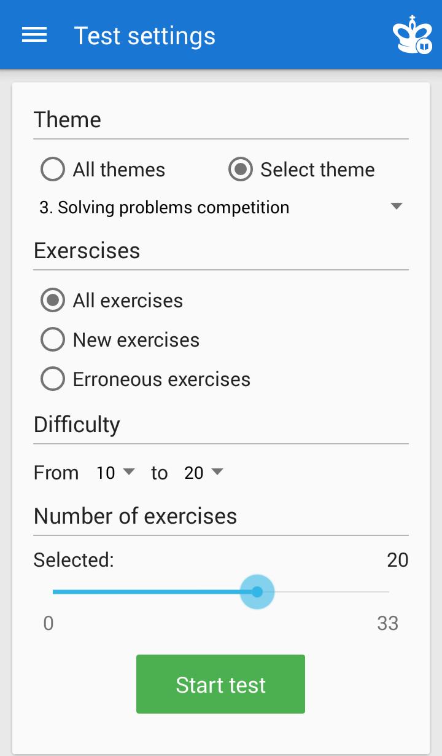Click the number of exercises slider handle

pos(257,592)
